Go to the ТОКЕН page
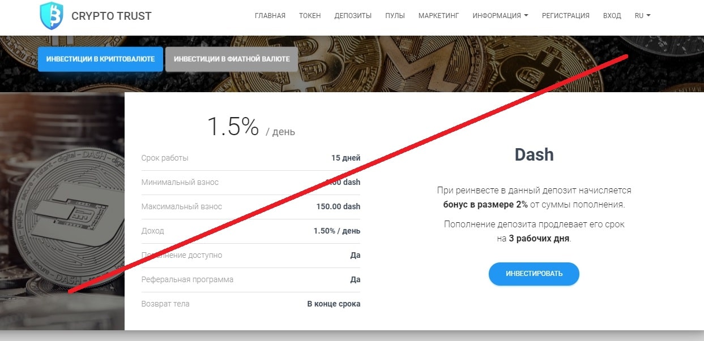The image size is (704, 341). (310, 16)
